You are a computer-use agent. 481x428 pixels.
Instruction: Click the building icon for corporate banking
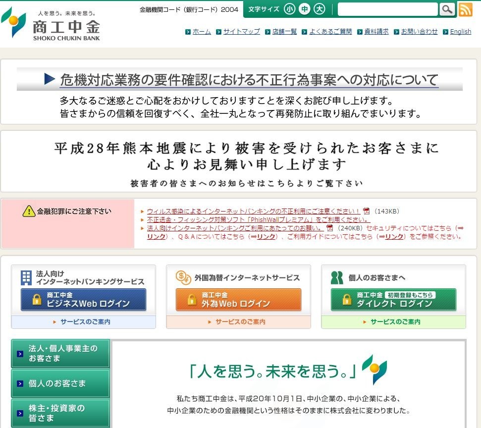click(26, 277)
